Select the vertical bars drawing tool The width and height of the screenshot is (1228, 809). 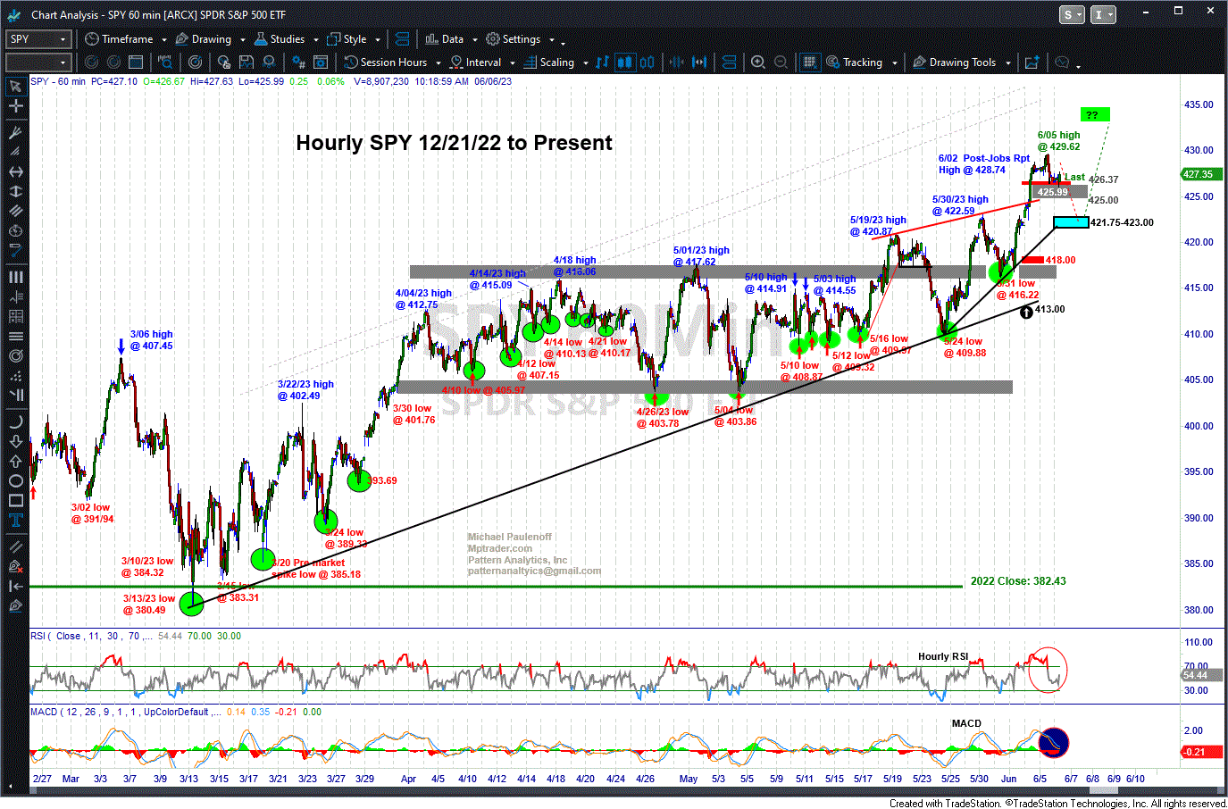[15, 277]
